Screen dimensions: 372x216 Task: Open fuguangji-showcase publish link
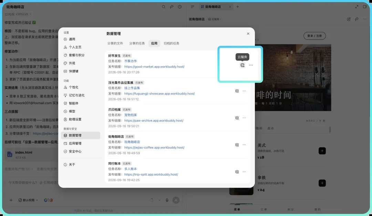click(x=159, y=94)
